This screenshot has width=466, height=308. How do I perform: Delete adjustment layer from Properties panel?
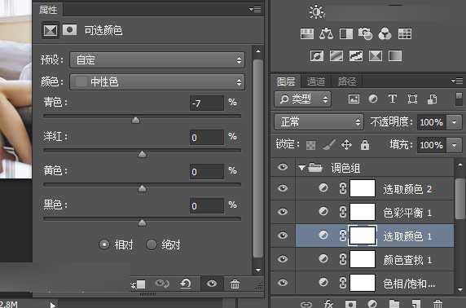[235, 284]
